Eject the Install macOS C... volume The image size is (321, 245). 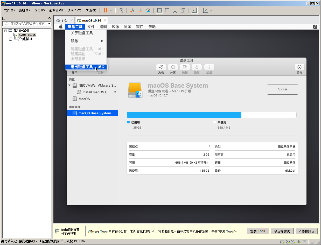(x=115, y=92)
